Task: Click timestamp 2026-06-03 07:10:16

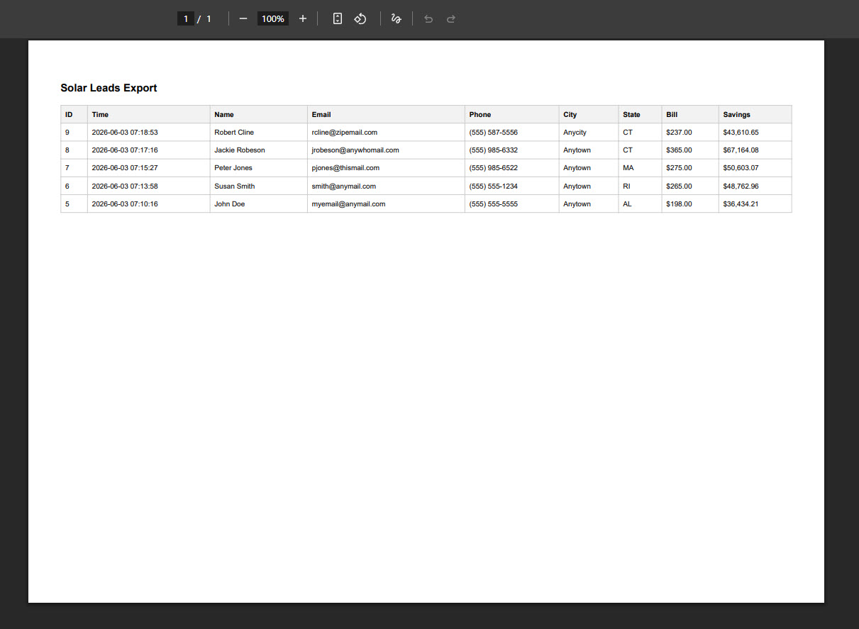Action: (x=125, y=204)
